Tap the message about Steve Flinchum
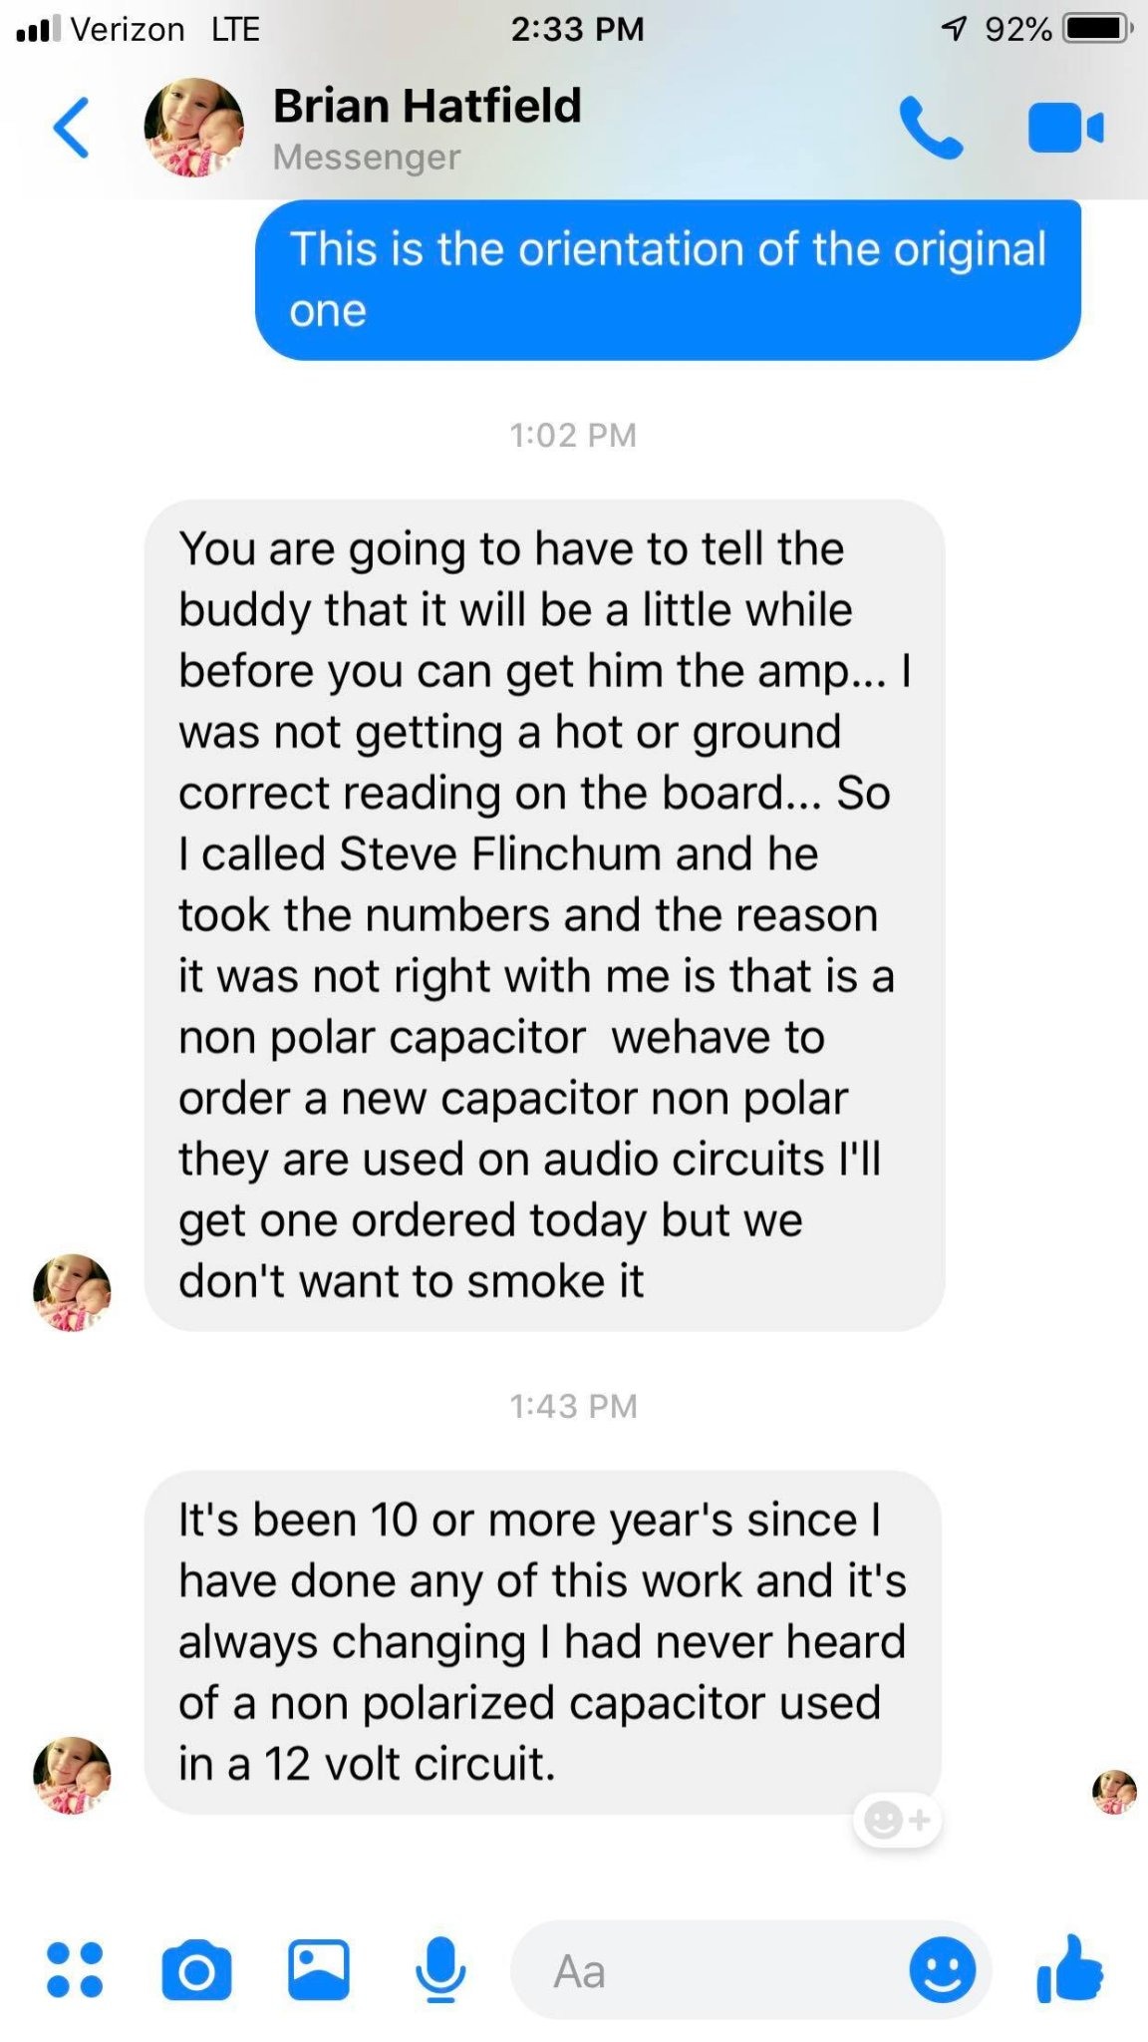 tap(544, 915)
